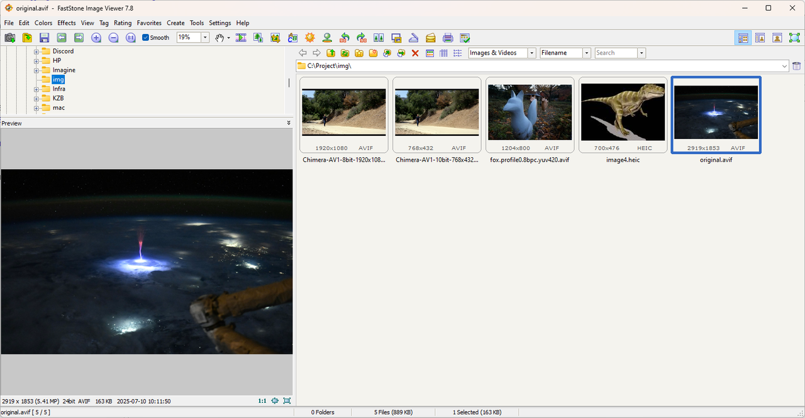This screenshot has width=805, height=418.
Task: Click into the Search input field
Action: (616, 53)
